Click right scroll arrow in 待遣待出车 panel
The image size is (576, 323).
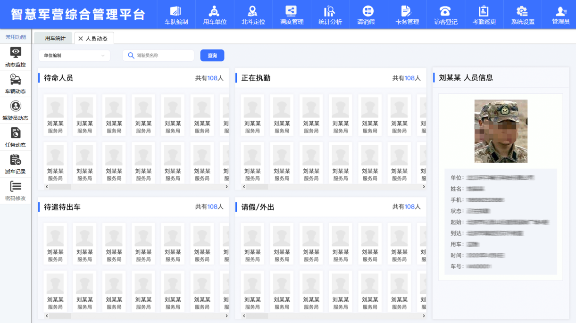tap(226, 316)
